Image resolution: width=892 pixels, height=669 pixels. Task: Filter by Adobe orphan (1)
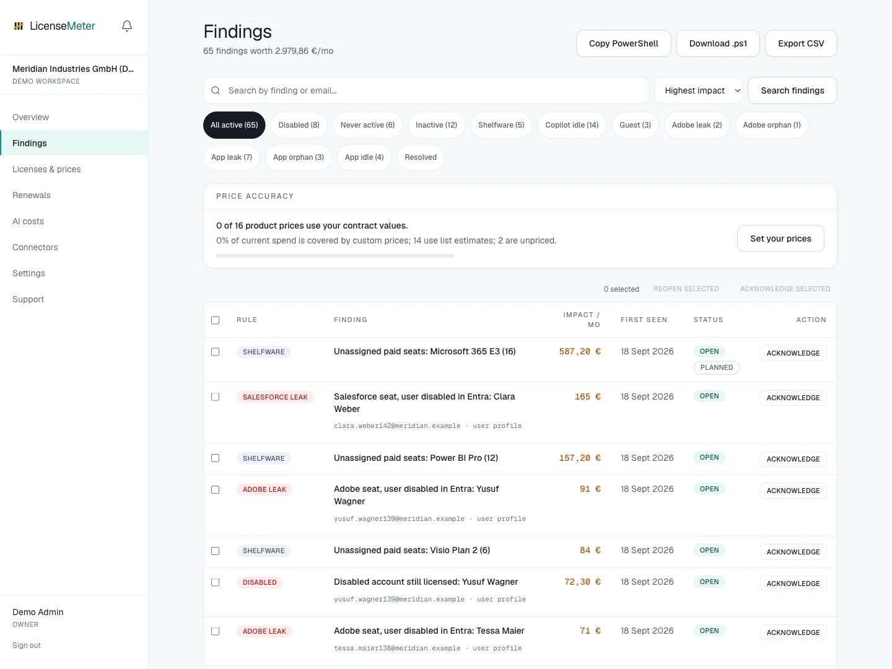click(x=772, y=125)
